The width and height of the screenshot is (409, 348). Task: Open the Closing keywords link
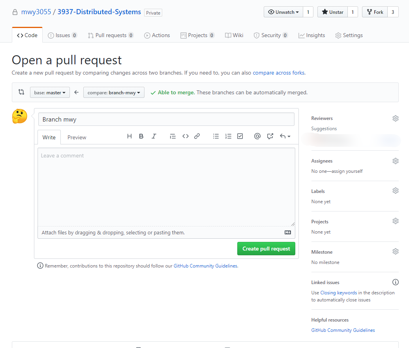(339, 293)
